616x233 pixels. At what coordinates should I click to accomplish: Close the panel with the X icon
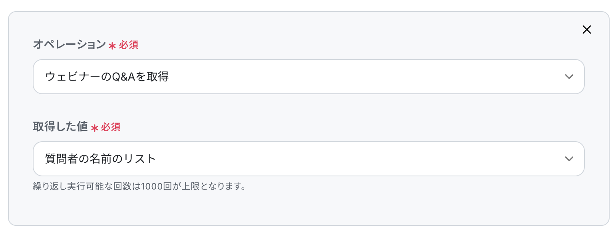[586, 30]
